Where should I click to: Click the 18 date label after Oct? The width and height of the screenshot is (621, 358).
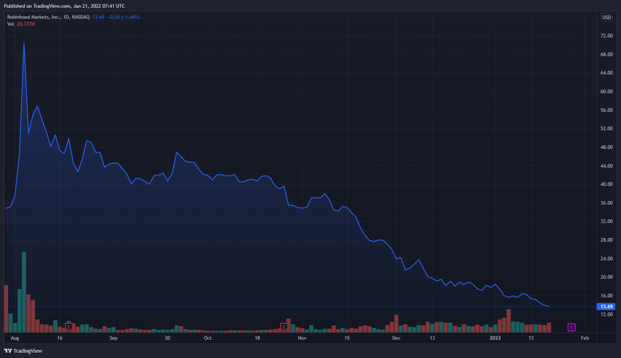point(257,338)
